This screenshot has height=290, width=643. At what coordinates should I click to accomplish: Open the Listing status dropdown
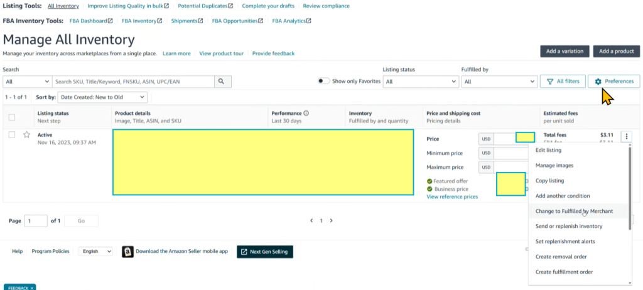(x=419, y=82)
